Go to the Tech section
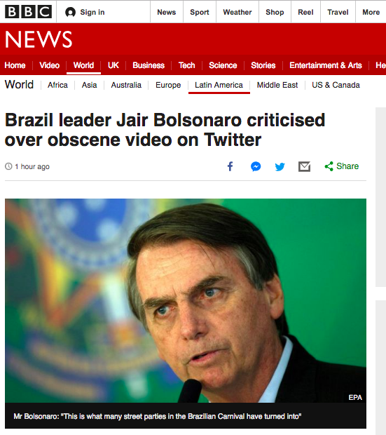Viewport: 386px width, 435px height. [186, 65]
